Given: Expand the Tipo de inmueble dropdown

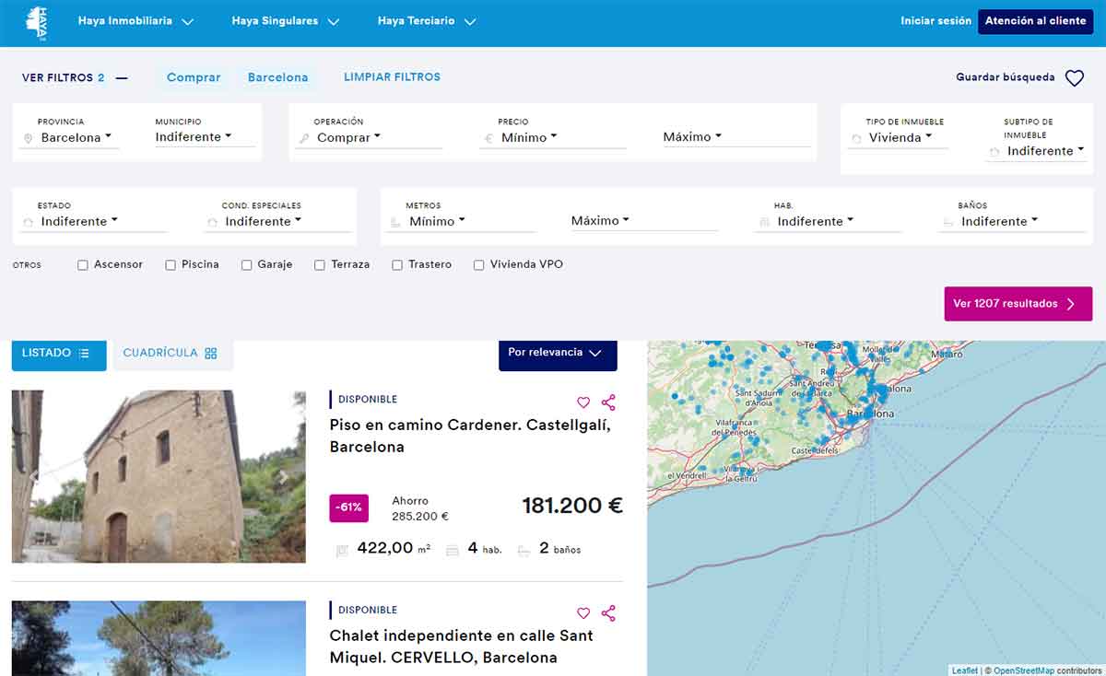Looking at the screenshot, I should 900,138.
